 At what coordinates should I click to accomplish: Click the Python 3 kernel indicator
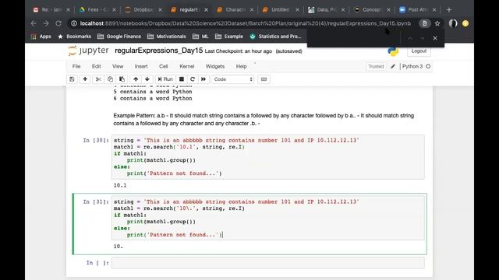tap(412, 66)
